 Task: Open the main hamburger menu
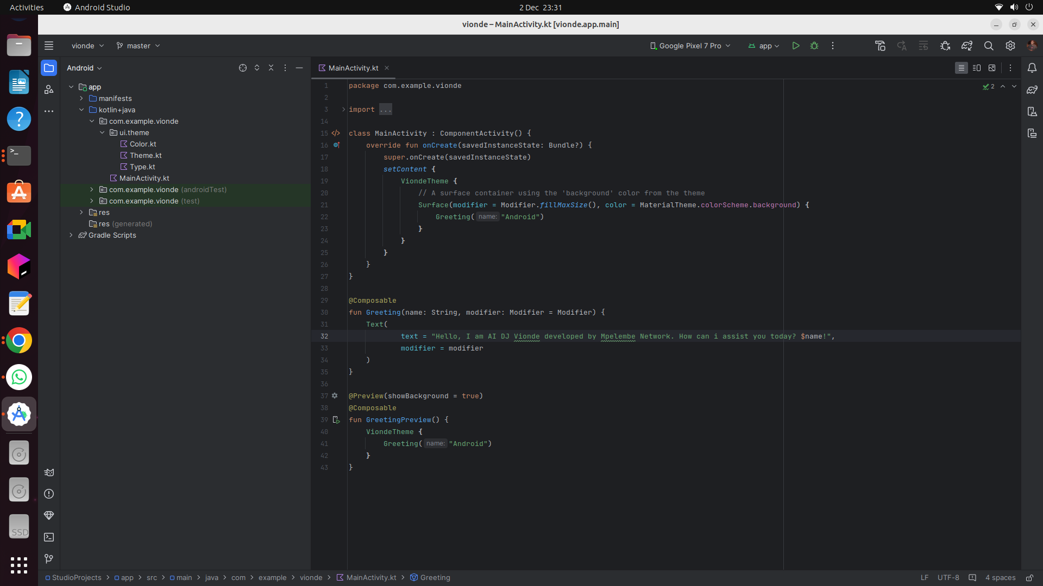coord(49,46)
